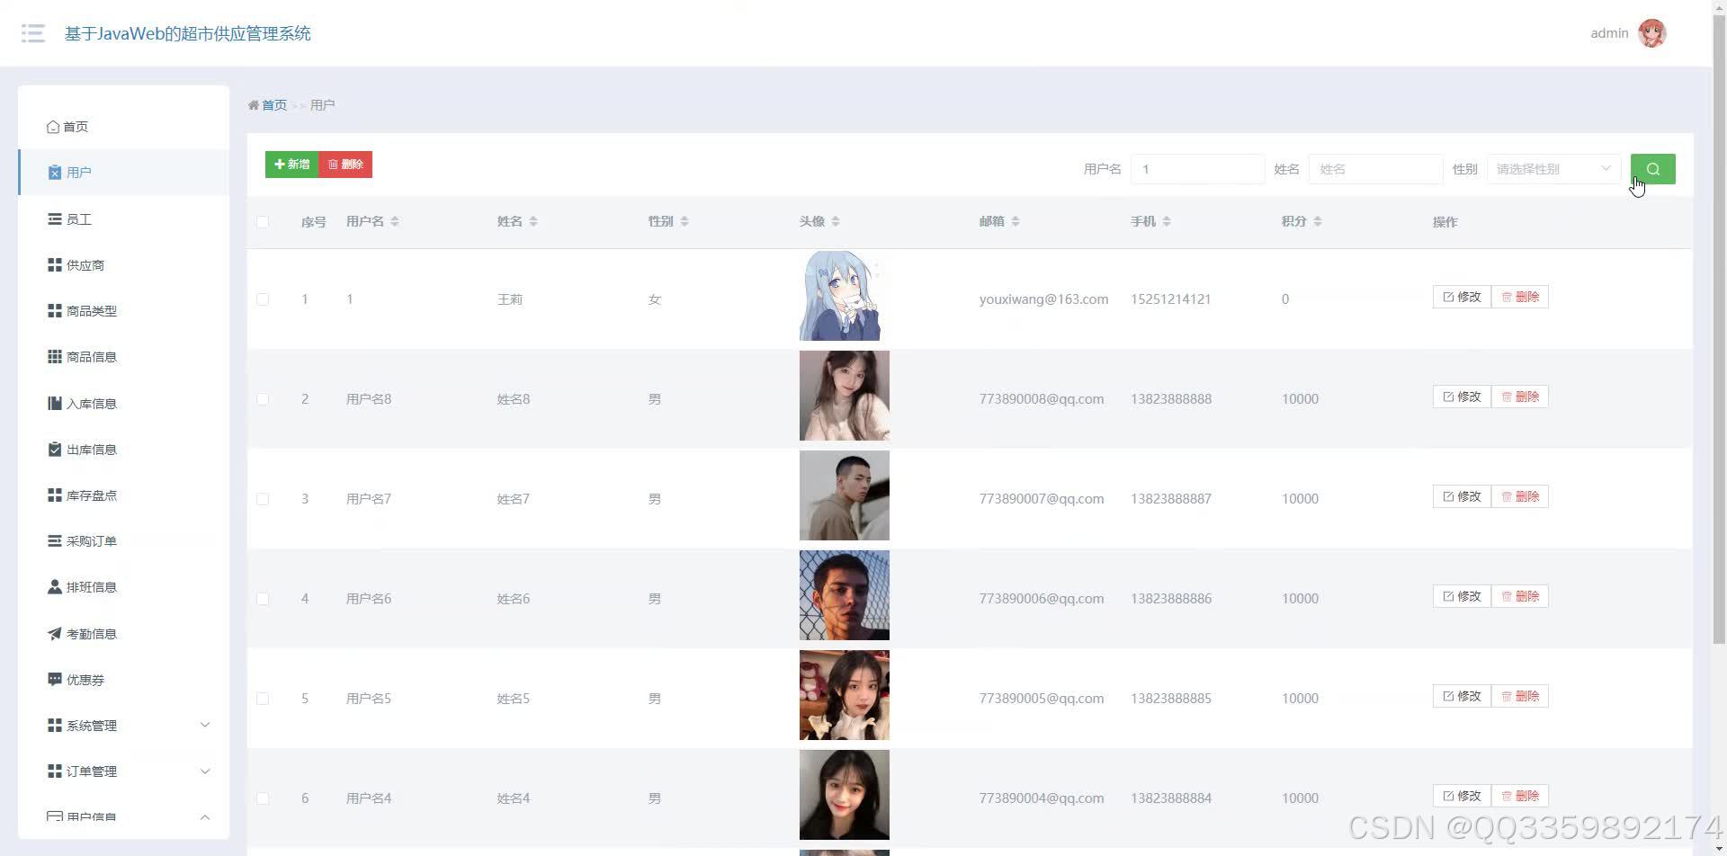Sort by 邮箱 column arrows

(x=1016, y=221)
